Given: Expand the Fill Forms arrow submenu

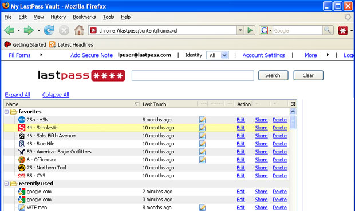Looking at the screenshot, I should point(41,55).
